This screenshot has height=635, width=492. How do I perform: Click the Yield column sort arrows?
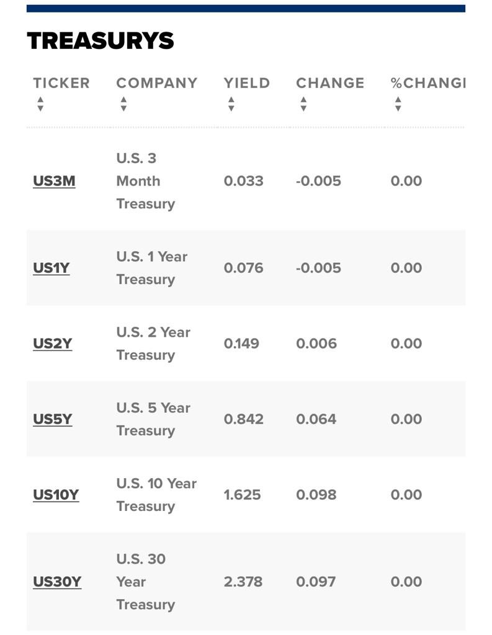tap(231, 104)
